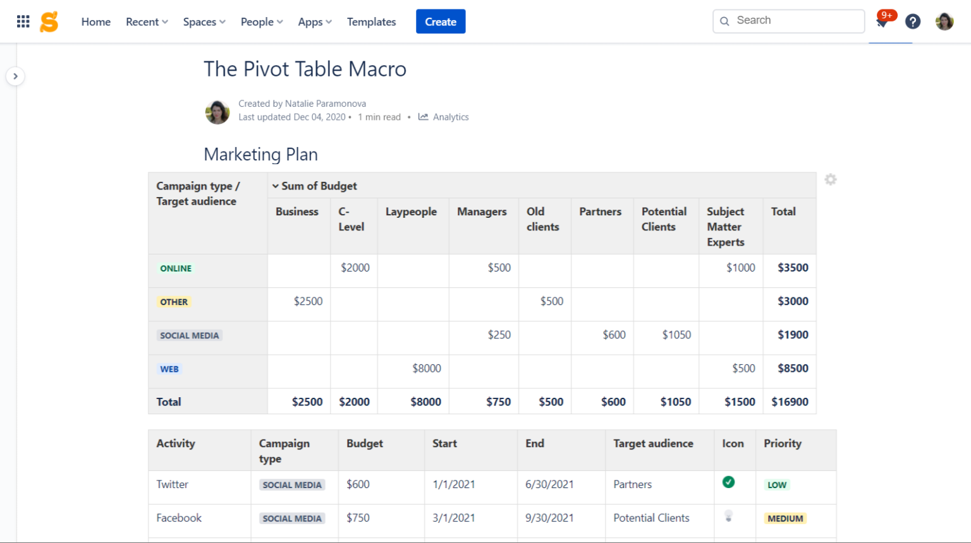Open the app switcher grid icon
This screenshot has height=543, width=971.
click(23, 21)
